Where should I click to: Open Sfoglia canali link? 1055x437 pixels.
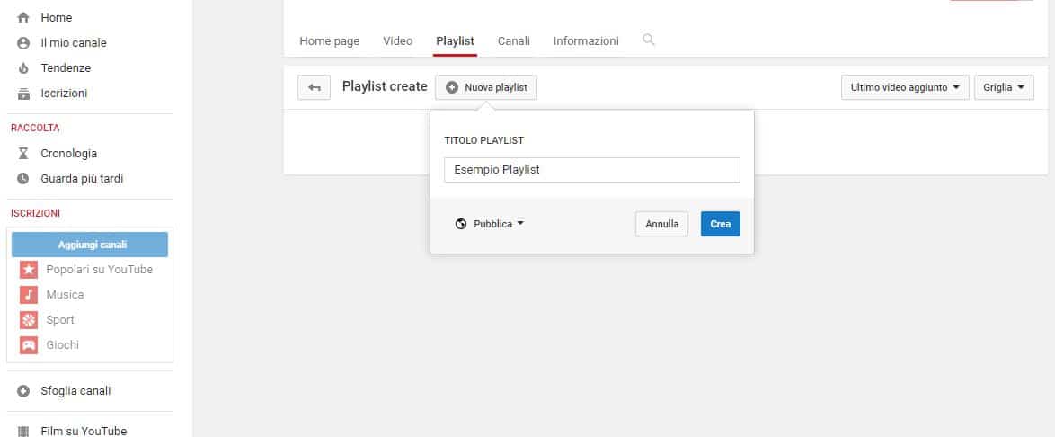click(75, 391)
